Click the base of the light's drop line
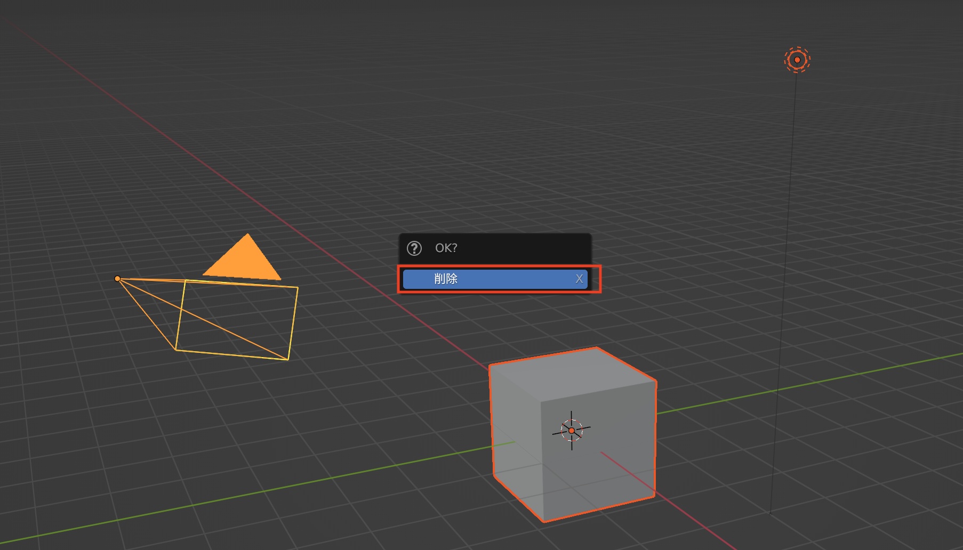The height and width of the screenshot is (550, 963). coord(770,513)
